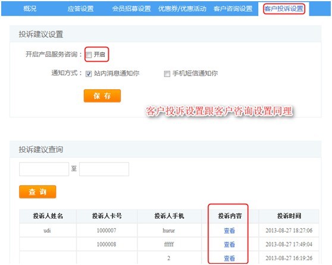Open the 概况 tab
The height and width of the screenshot is (265, 332).
click(x=30, y=9)
